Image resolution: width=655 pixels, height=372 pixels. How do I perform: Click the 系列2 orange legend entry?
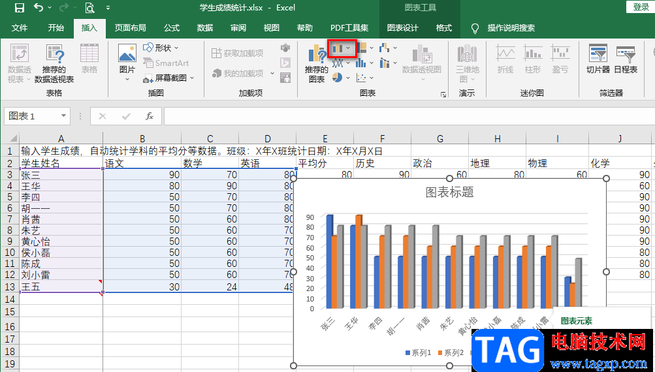coord(451,353)
